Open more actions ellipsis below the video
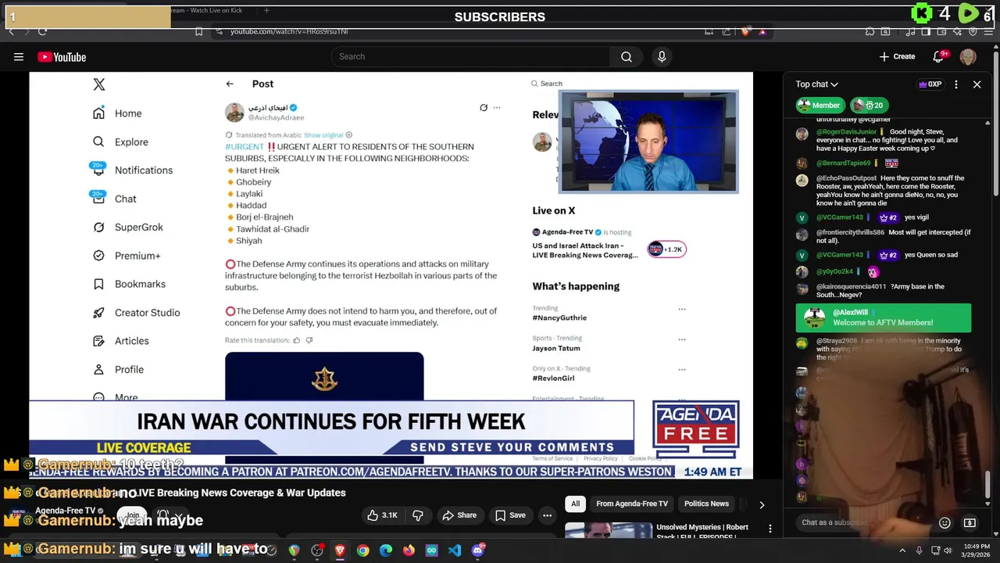 tap(547, 515)
